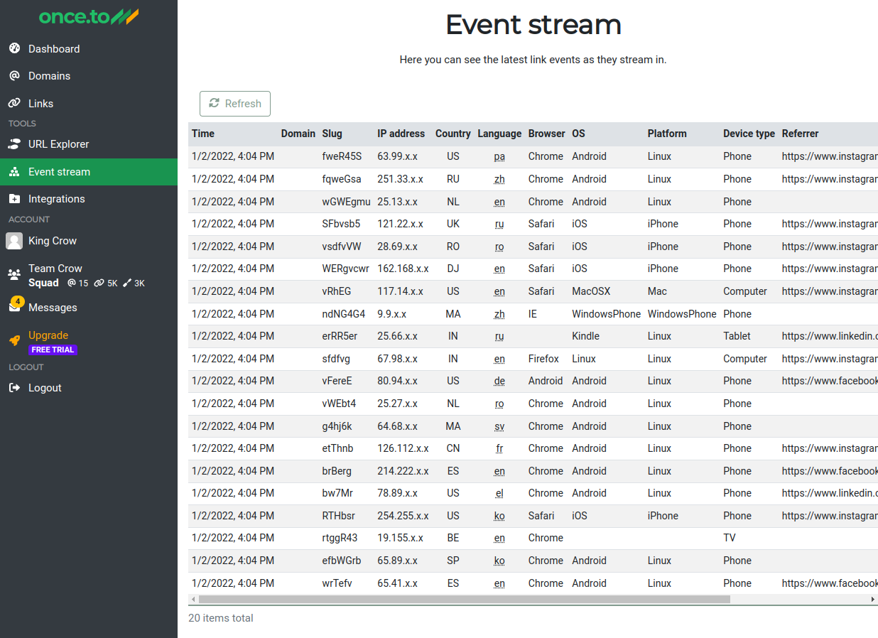Click the FREE TRIAL badge

click(53, 350)
